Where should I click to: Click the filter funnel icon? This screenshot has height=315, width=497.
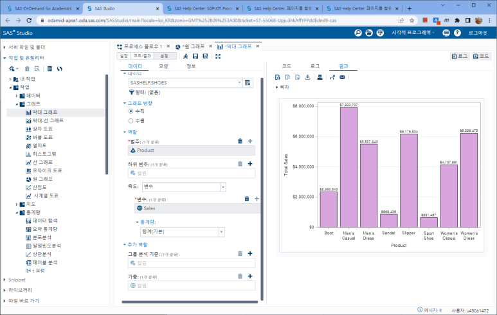[x=132, y=92]
